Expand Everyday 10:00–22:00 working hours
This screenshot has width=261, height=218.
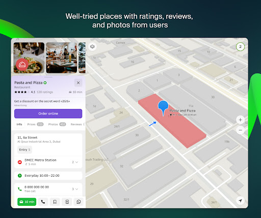48,176
